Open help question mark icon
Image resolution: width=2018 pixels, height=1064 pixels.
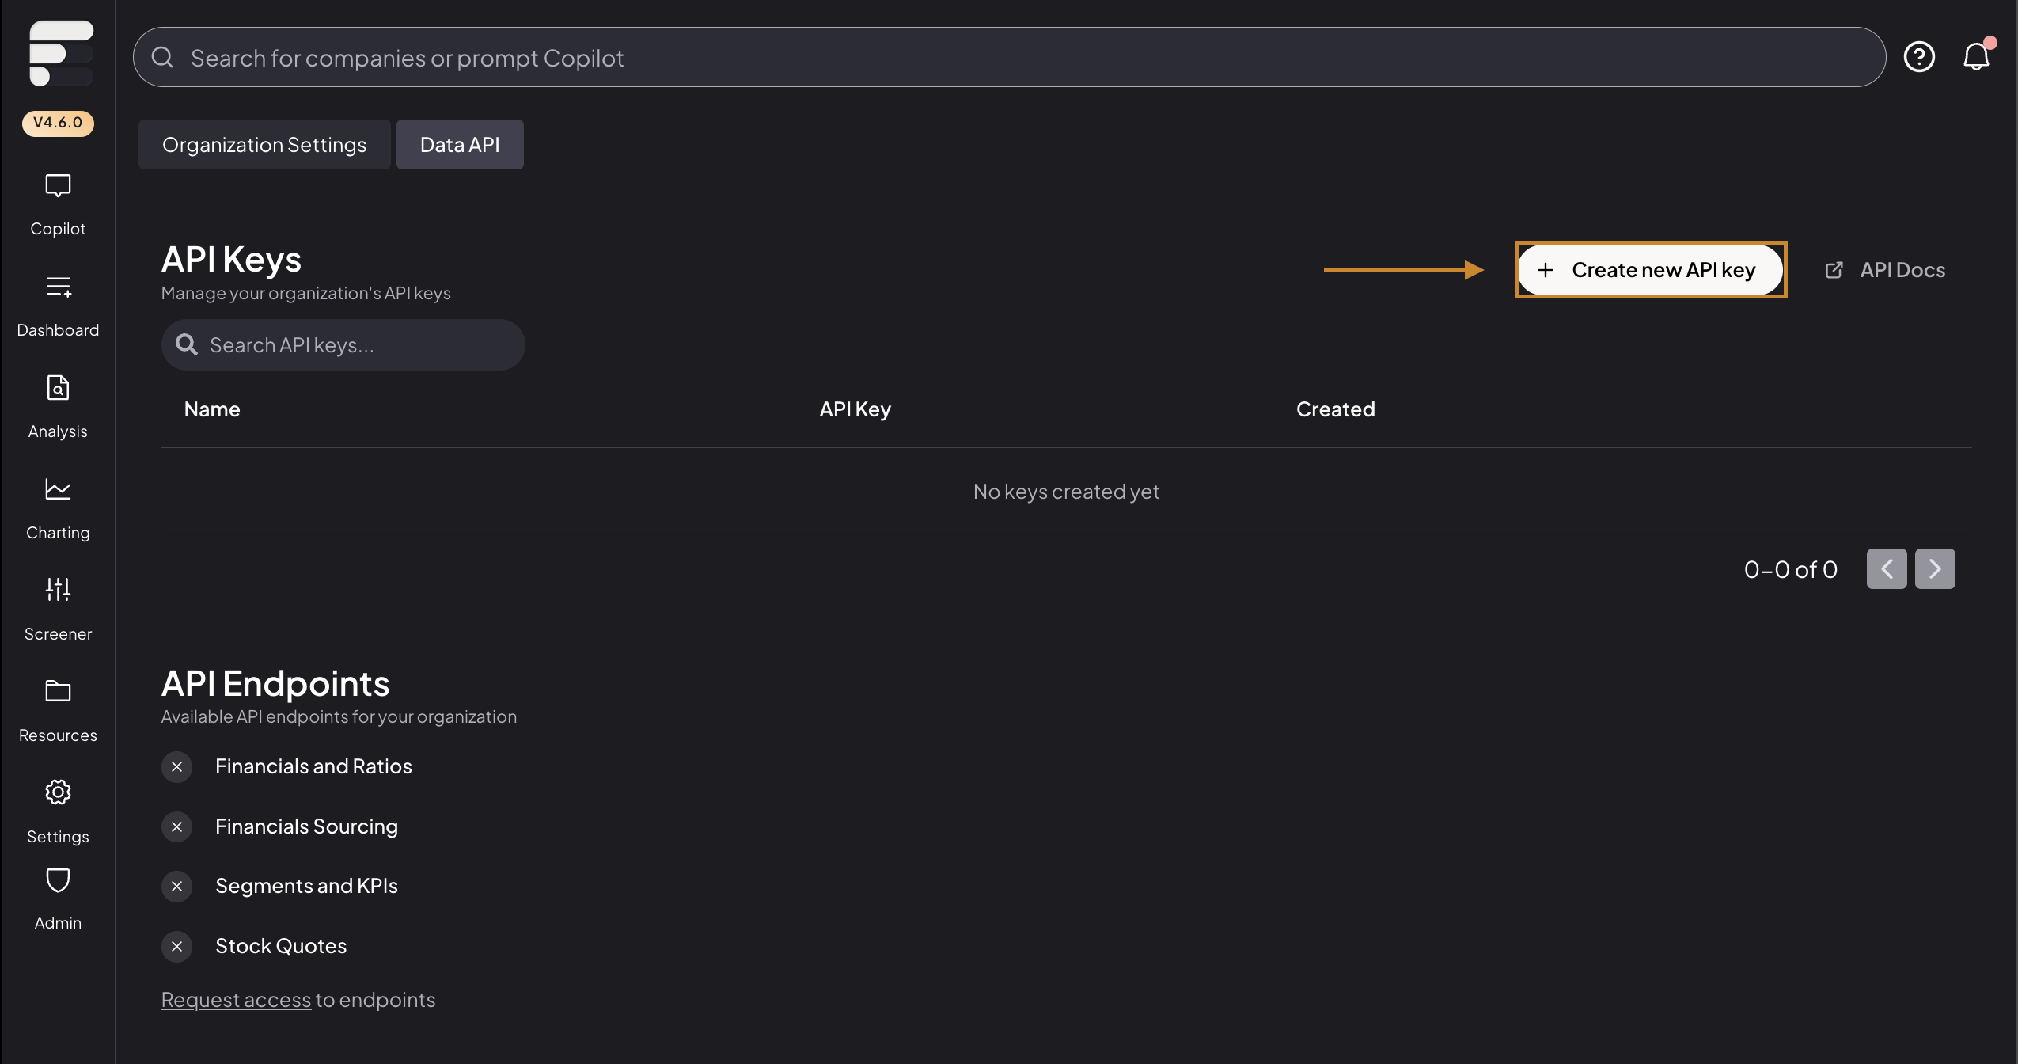click(x=1919, y=57)
